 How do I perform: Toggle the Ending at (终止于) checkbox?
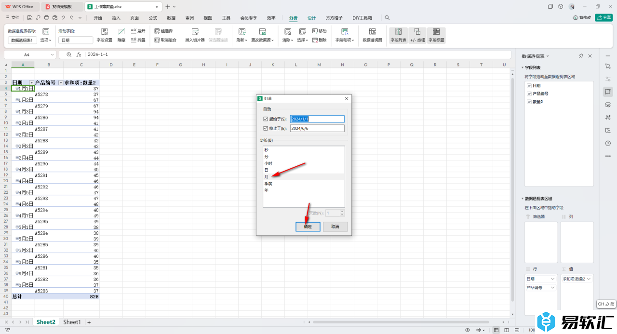coord(266,129)
